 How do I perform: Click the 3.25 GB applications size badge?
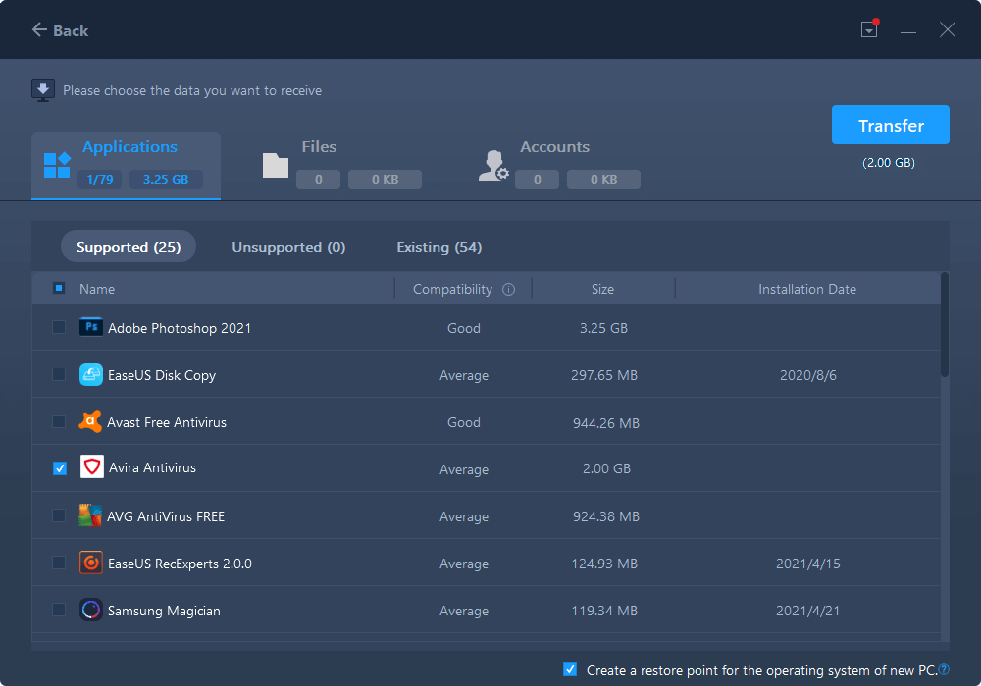166,180
